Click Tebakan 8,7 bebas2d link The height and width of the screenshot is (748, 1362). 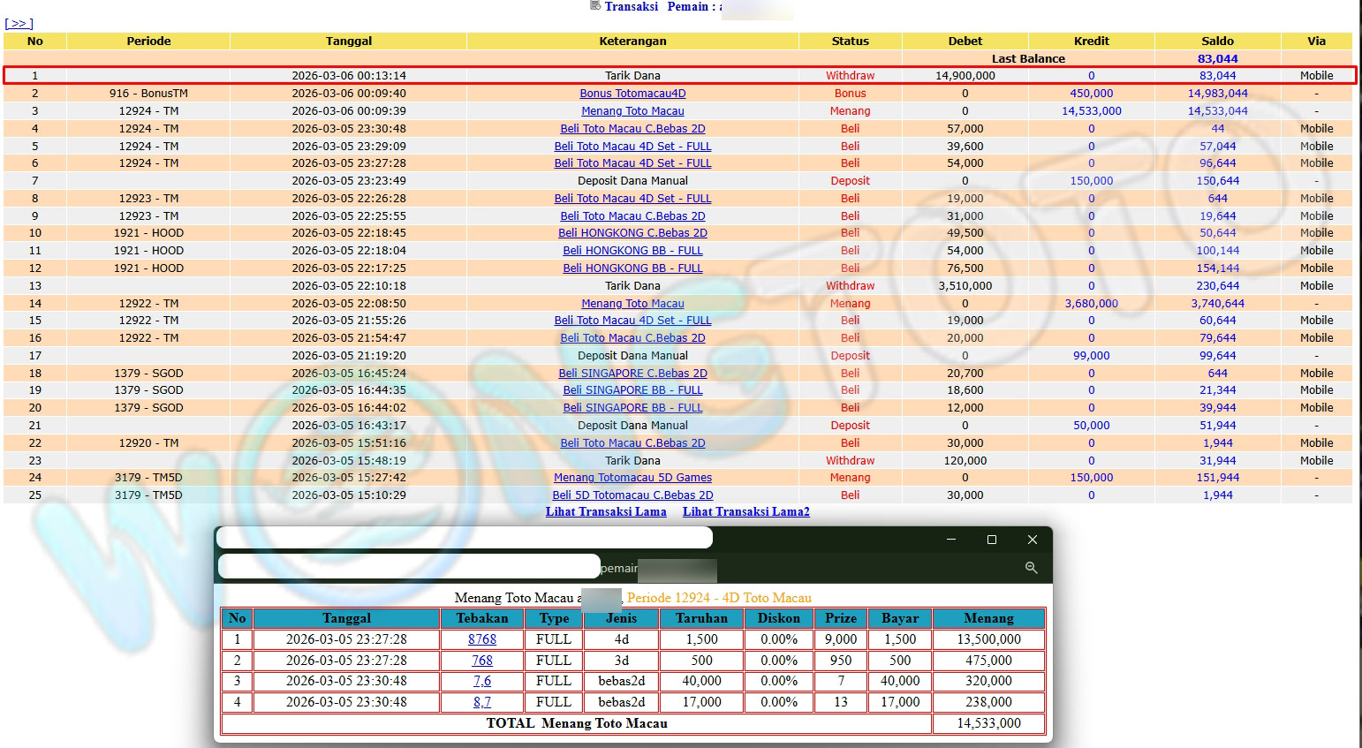[482, 702]
